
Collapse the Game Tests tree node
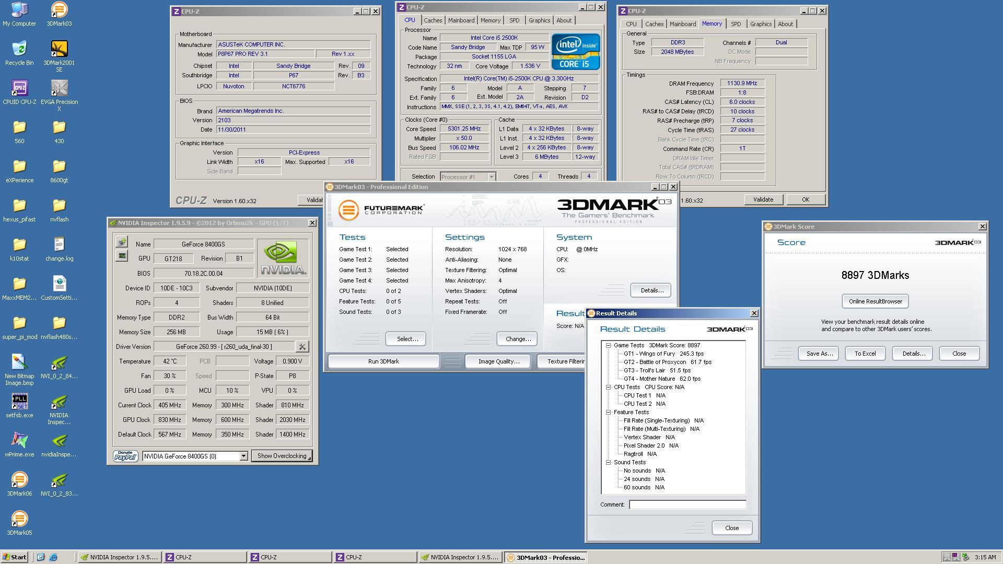[609, 345]
